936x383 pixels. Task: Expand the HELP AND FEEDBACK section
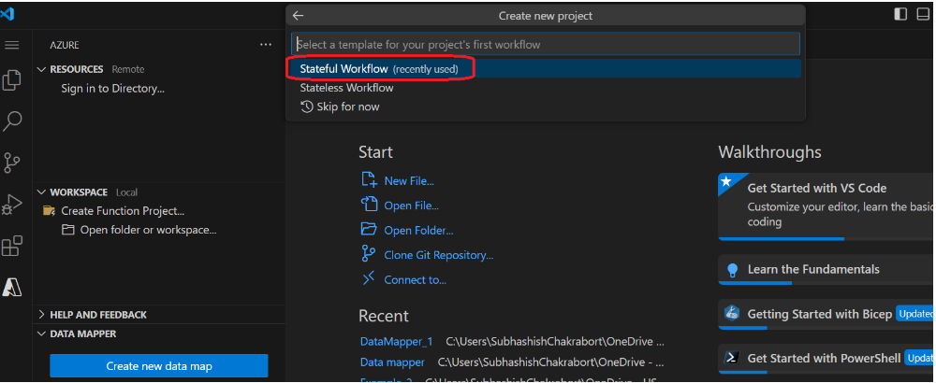click(41, 315)
